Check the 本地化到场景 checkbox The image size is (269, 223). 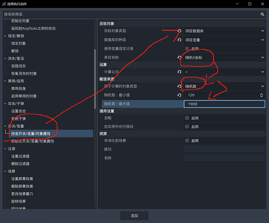187,140
